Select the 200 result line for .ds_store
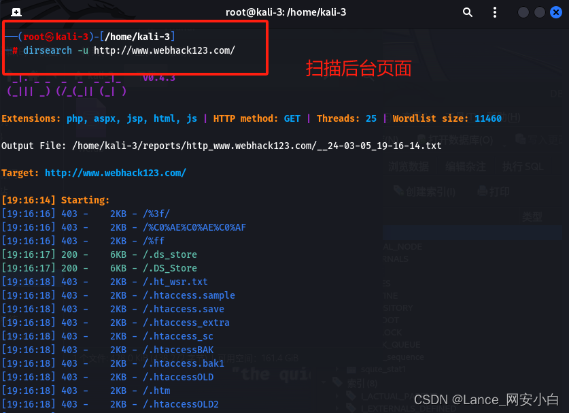This screenshot has height=413, width=569. [x=136, y=254]
